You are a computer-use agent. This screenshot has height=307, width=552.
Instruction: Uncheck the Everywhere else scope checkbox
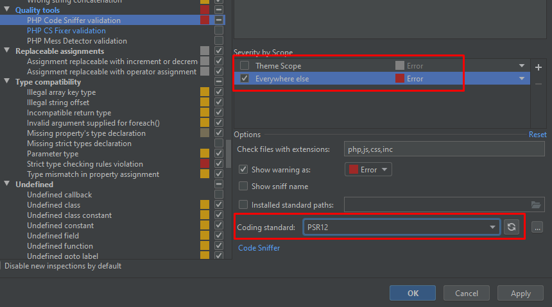(245, 78)
